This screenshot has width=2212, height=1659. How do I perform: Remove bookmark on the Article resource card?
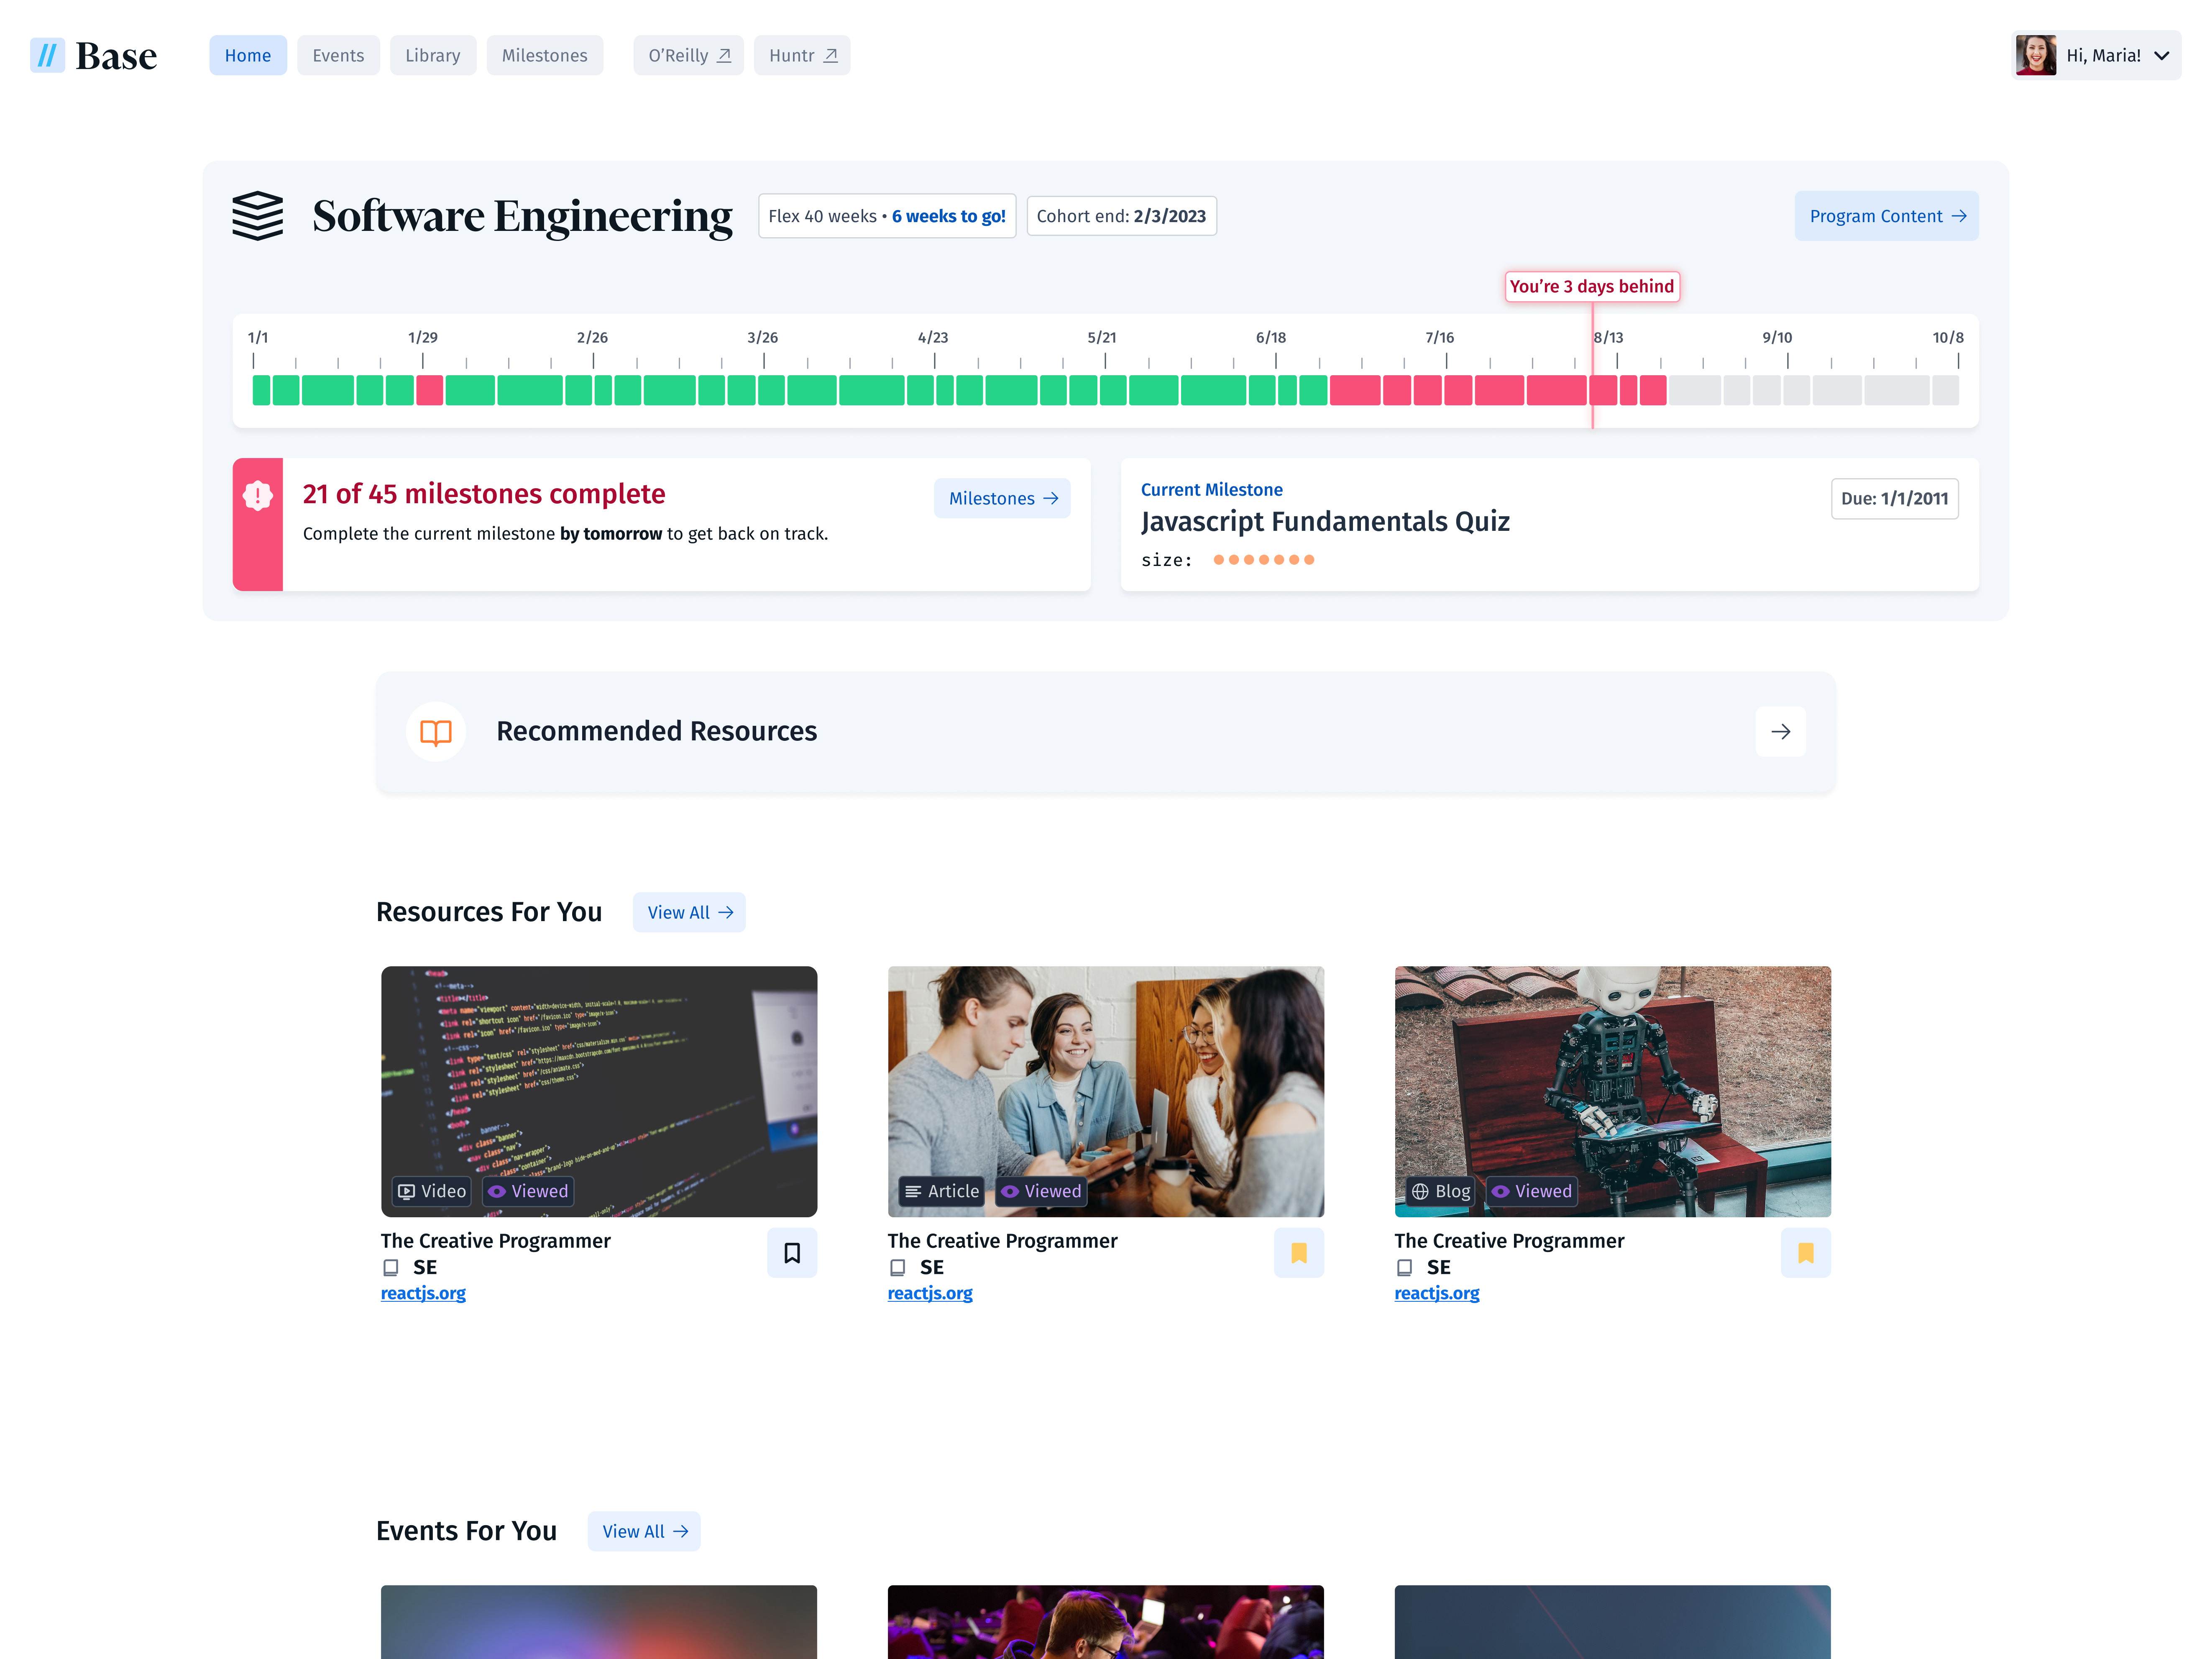(1299, 1253)
